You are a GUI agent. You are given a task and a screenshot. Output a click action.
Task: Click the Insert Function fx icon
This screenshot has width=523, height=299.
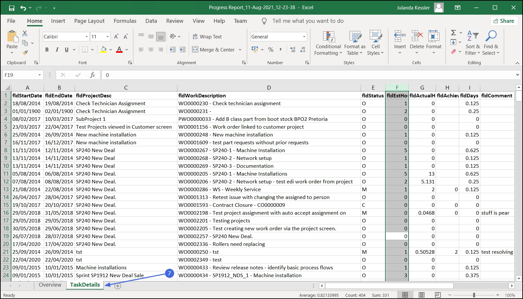(92, 75)
